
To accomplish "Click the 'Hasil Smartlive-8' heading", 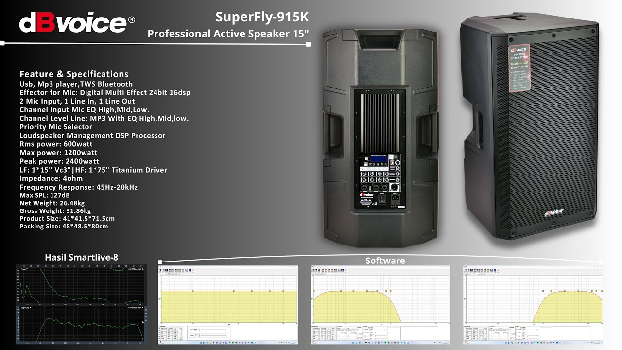I will tap(81, 257).
